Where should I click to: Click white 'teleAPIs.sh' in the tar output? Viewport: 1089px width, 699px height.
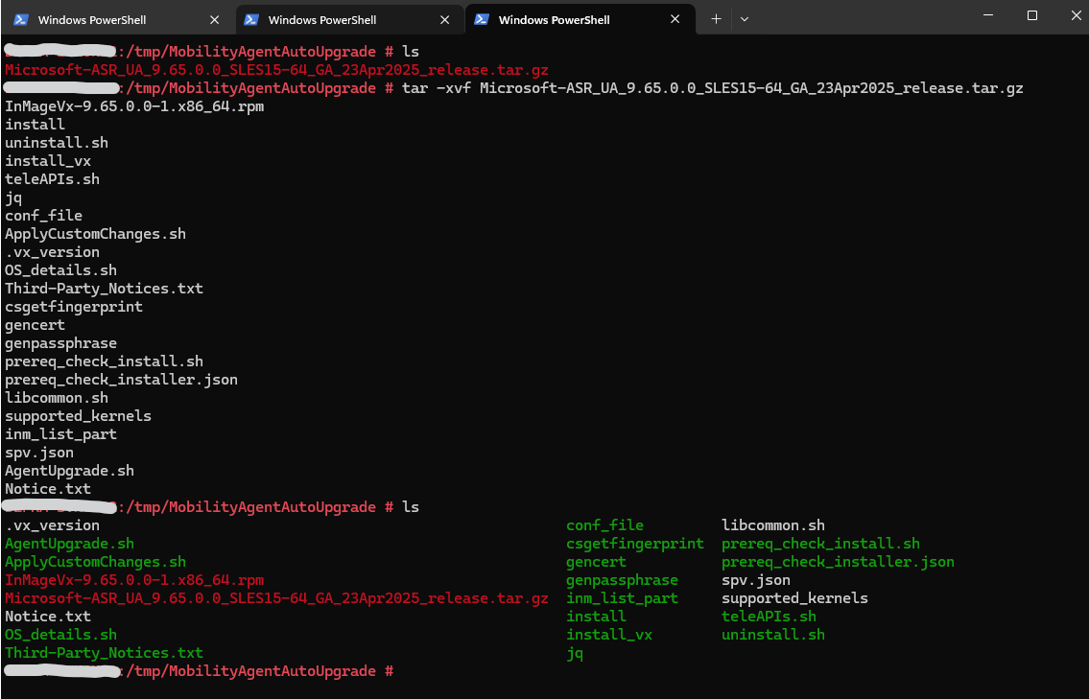(x=52, y=179)
